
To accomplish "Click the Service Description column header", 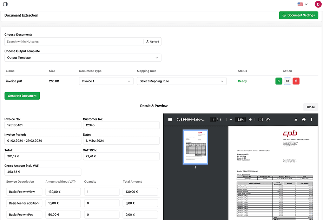I will point(20,182).
